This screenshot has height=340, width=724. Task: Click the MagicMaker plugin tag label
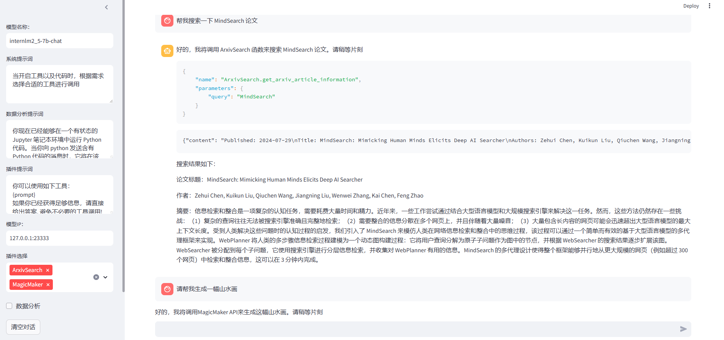[28, 285]
